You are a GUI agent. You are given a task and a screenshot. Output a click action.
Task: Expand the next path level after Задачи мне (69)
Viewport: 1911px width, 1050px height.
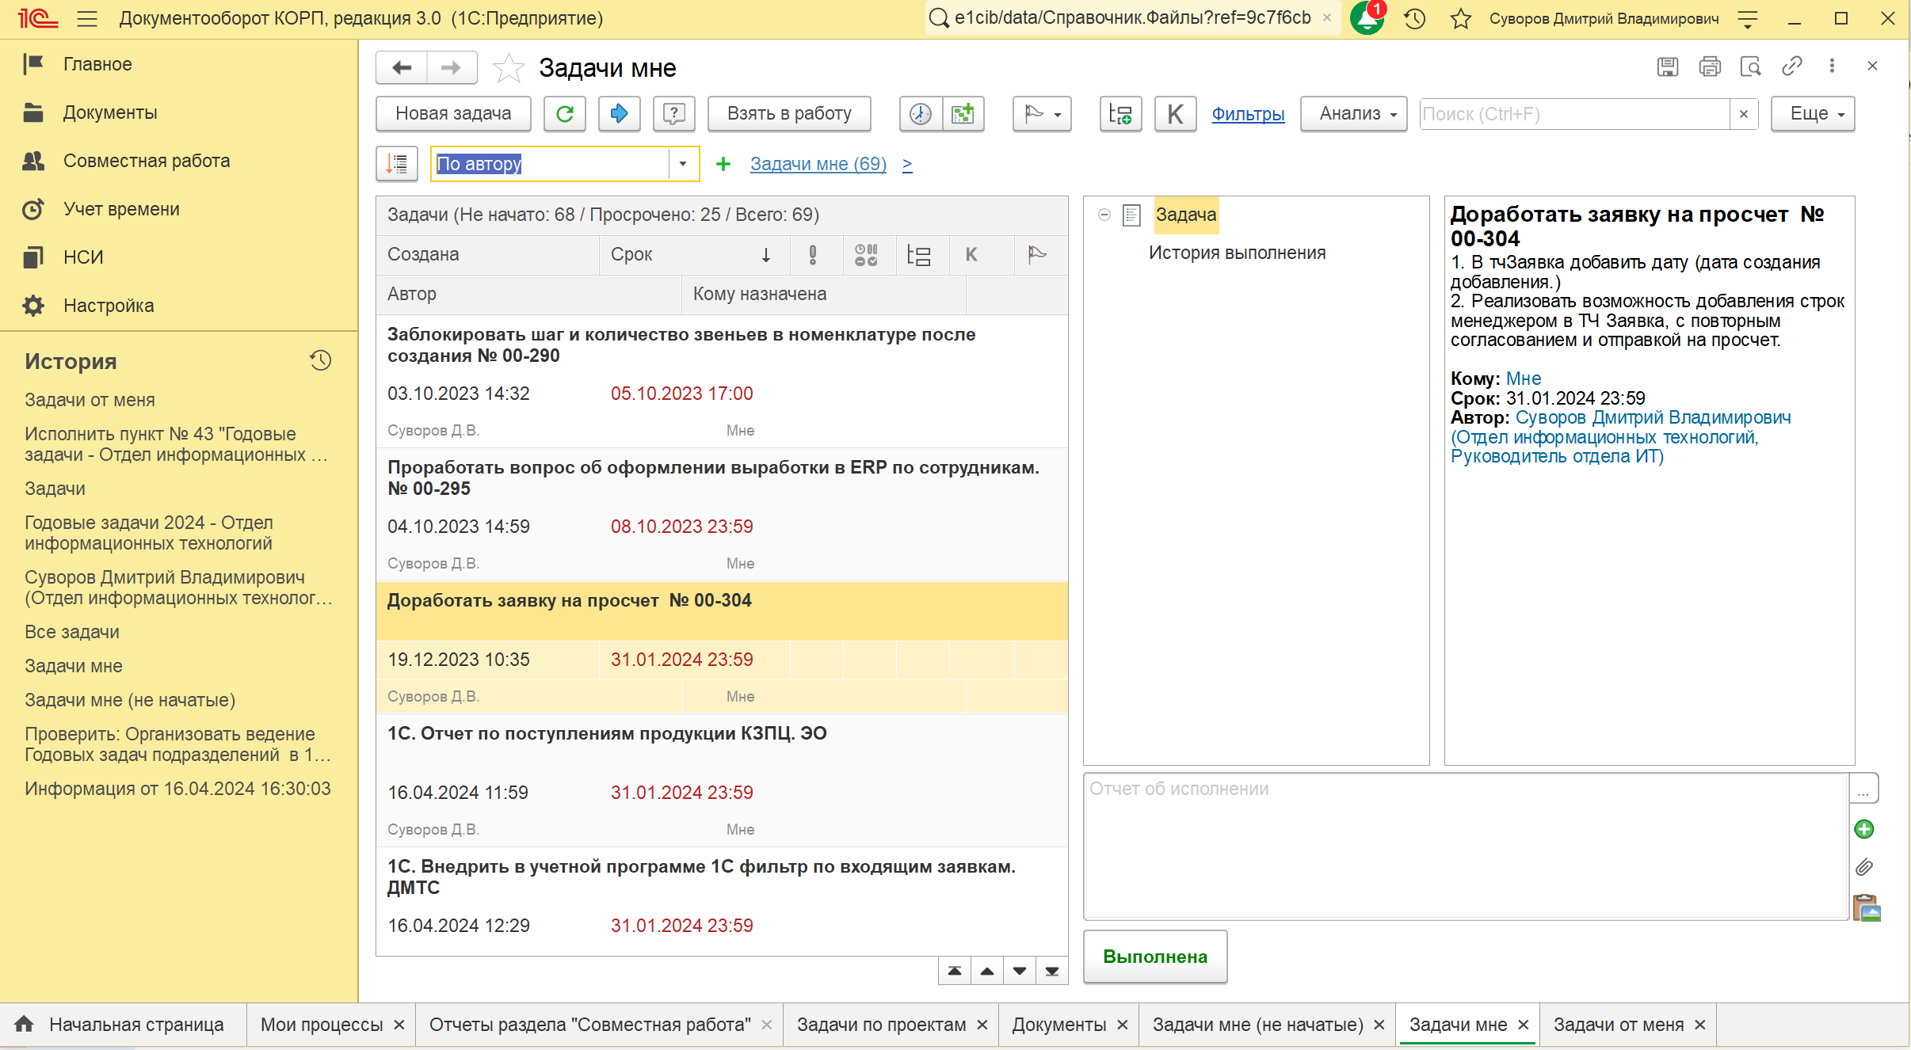point(907,164)
